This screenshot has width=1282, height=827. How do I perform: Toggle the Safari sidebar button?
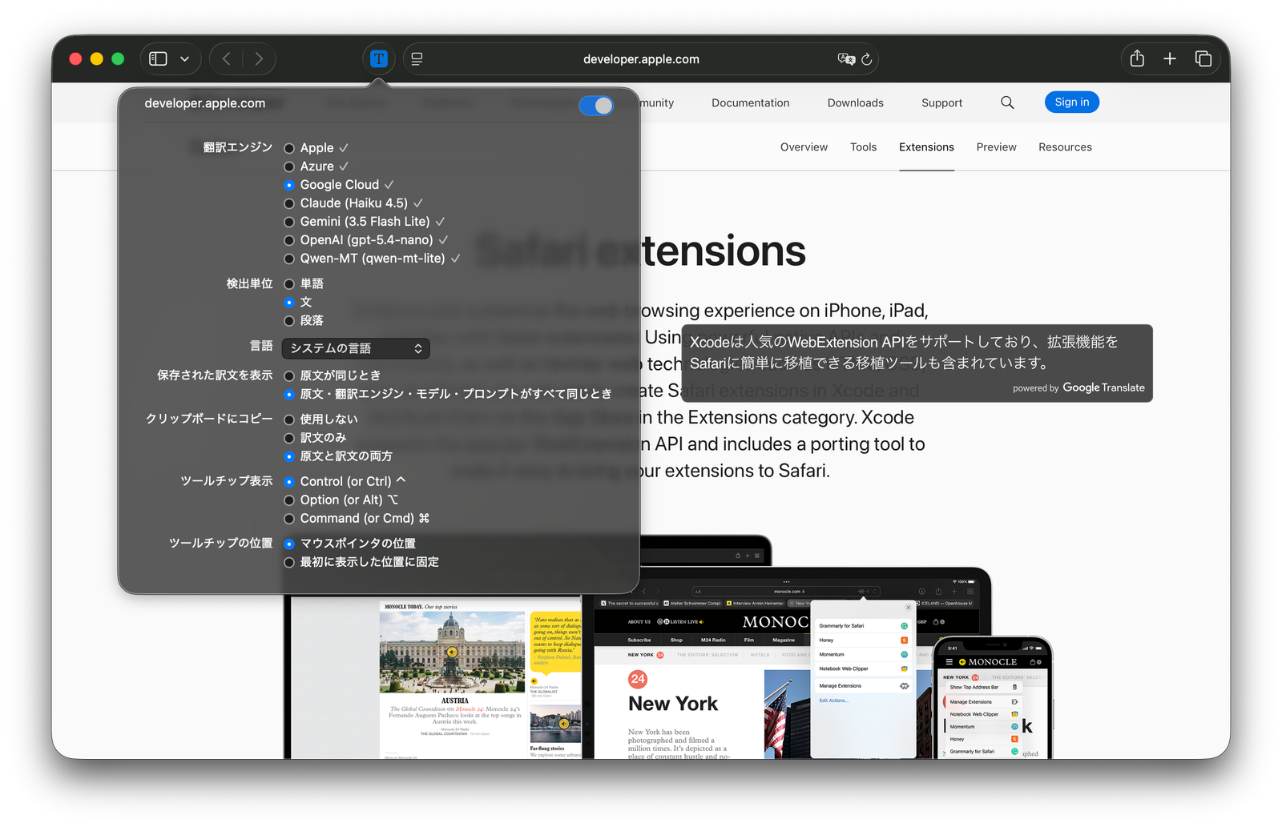click(x=159, y=58)
